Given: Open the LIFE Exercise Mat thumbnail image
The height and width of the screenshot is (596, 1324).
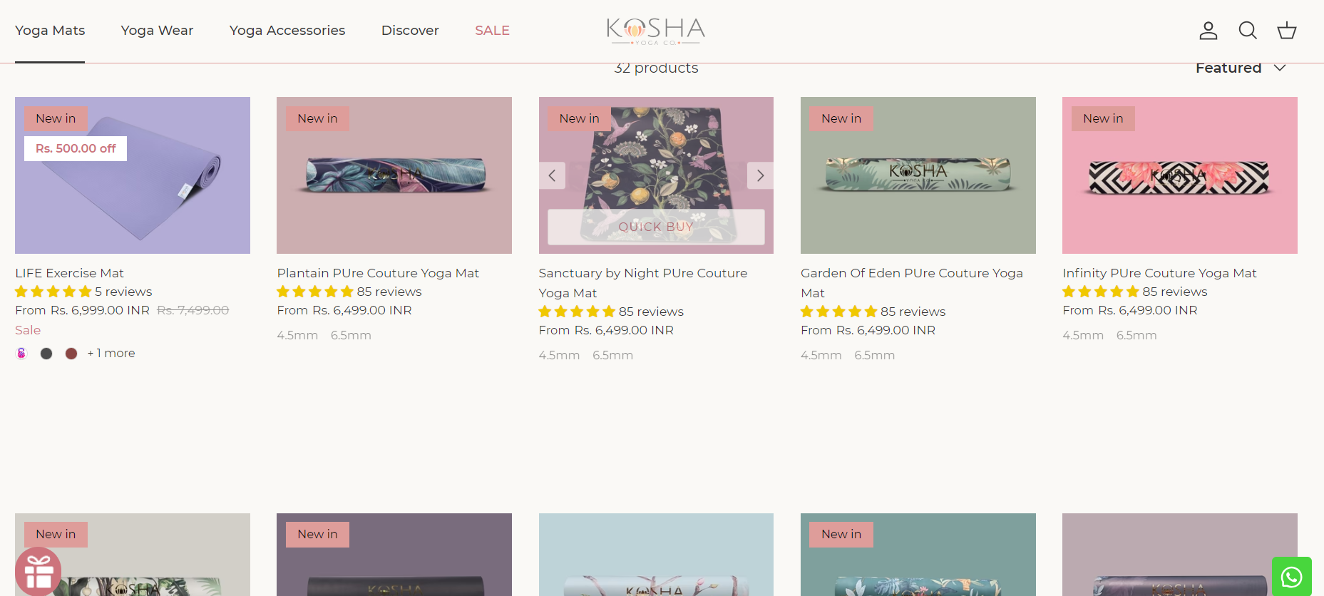Looking at the screenshot, I should point(133,175).
